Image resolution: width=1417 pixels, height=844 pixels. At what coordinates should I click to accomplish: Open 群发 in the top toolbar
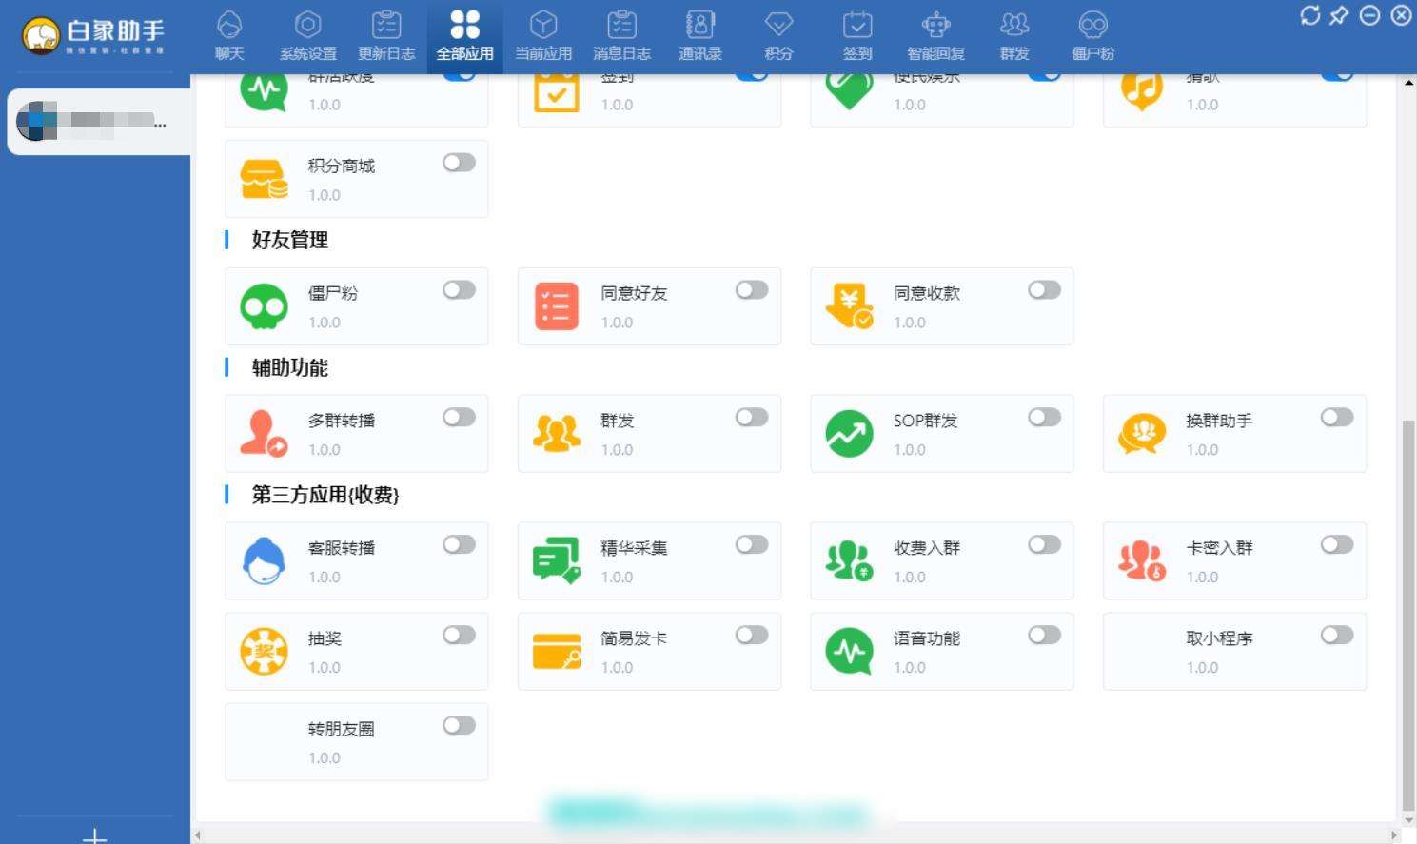click(x=1014, y=36)
